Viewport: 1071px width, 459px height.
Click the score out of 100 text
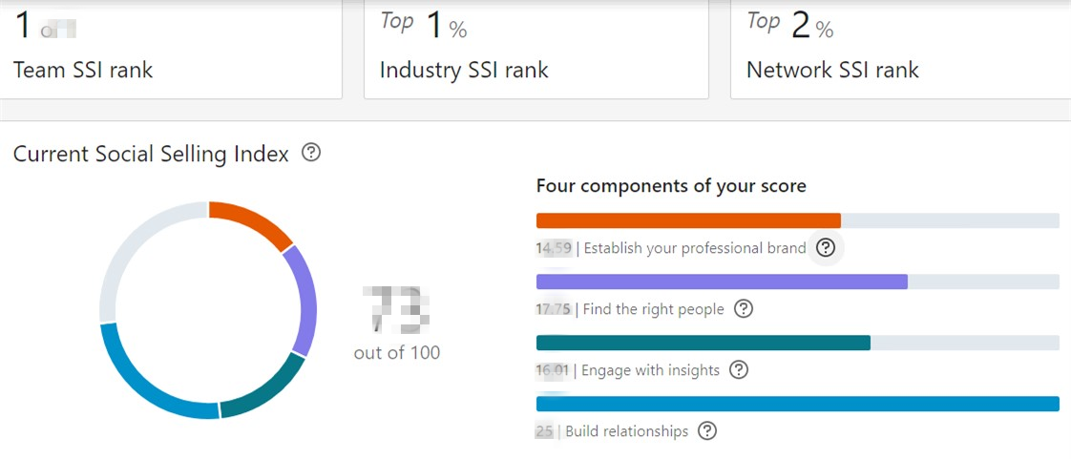point(397,353)
